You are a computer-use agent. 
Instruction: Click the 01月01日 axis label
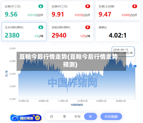click(x=82, y=101)
